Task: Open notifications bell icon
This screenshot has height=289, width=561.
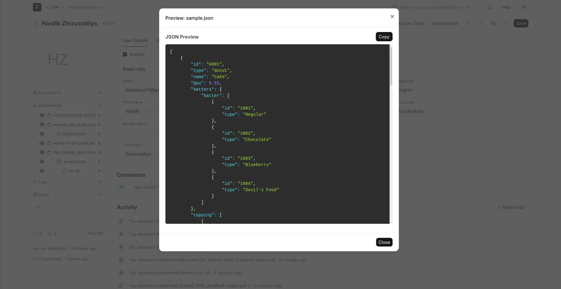Action: [x=490, y=7]
